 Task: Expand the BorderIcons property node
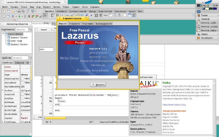(2, 106)
